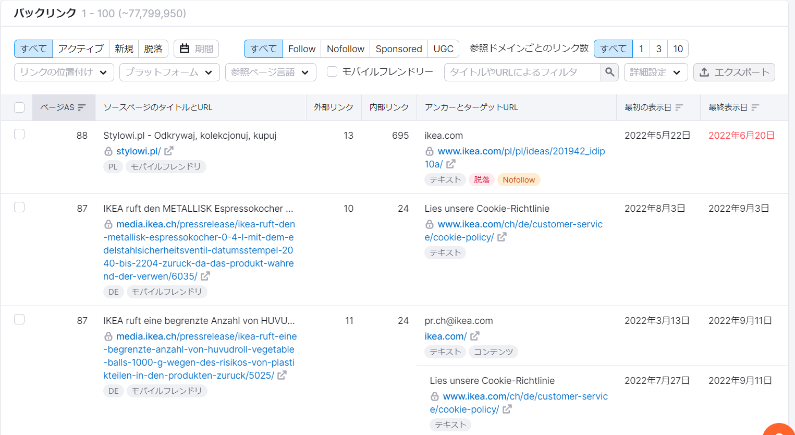795x435 pixels.
Task: Select 脱落 link status tab
Action: click(x=153, y=49)
